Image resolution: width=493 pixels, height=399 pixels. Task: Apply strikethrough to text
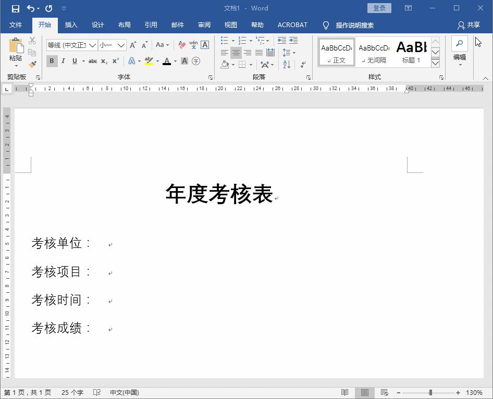tap(93, 61)
